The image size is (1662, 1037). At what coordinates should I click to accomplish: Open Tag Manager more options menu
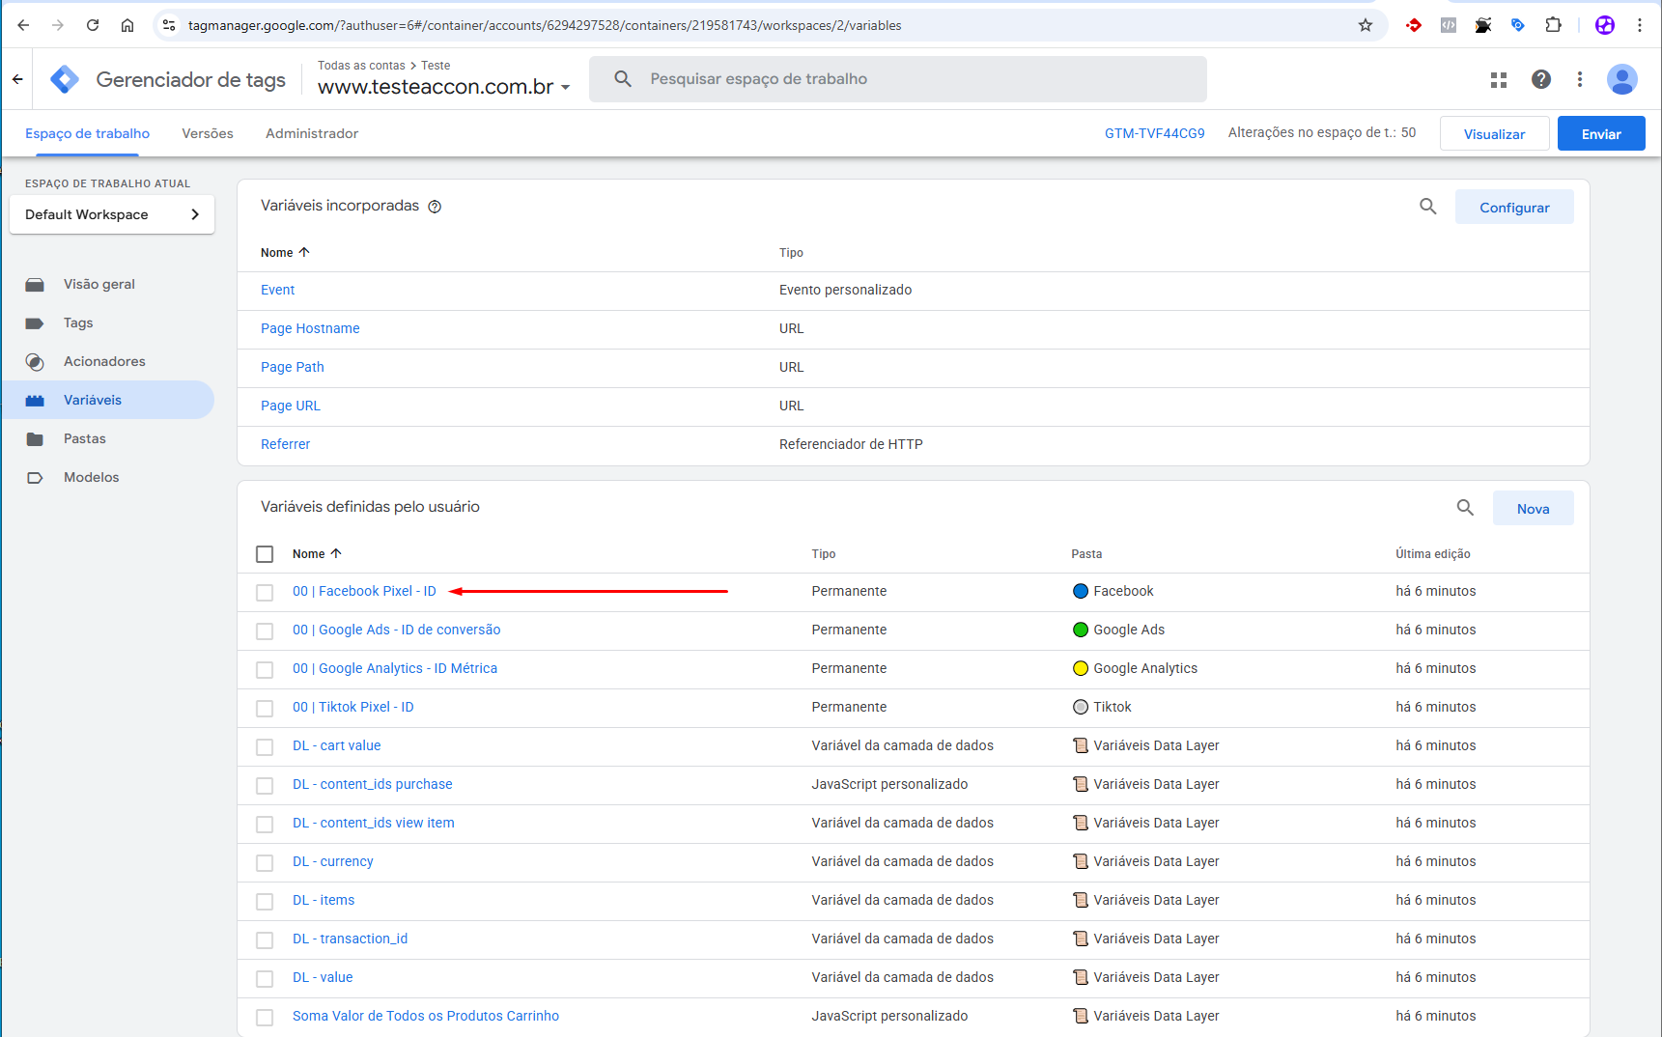tap(1580, 79)
